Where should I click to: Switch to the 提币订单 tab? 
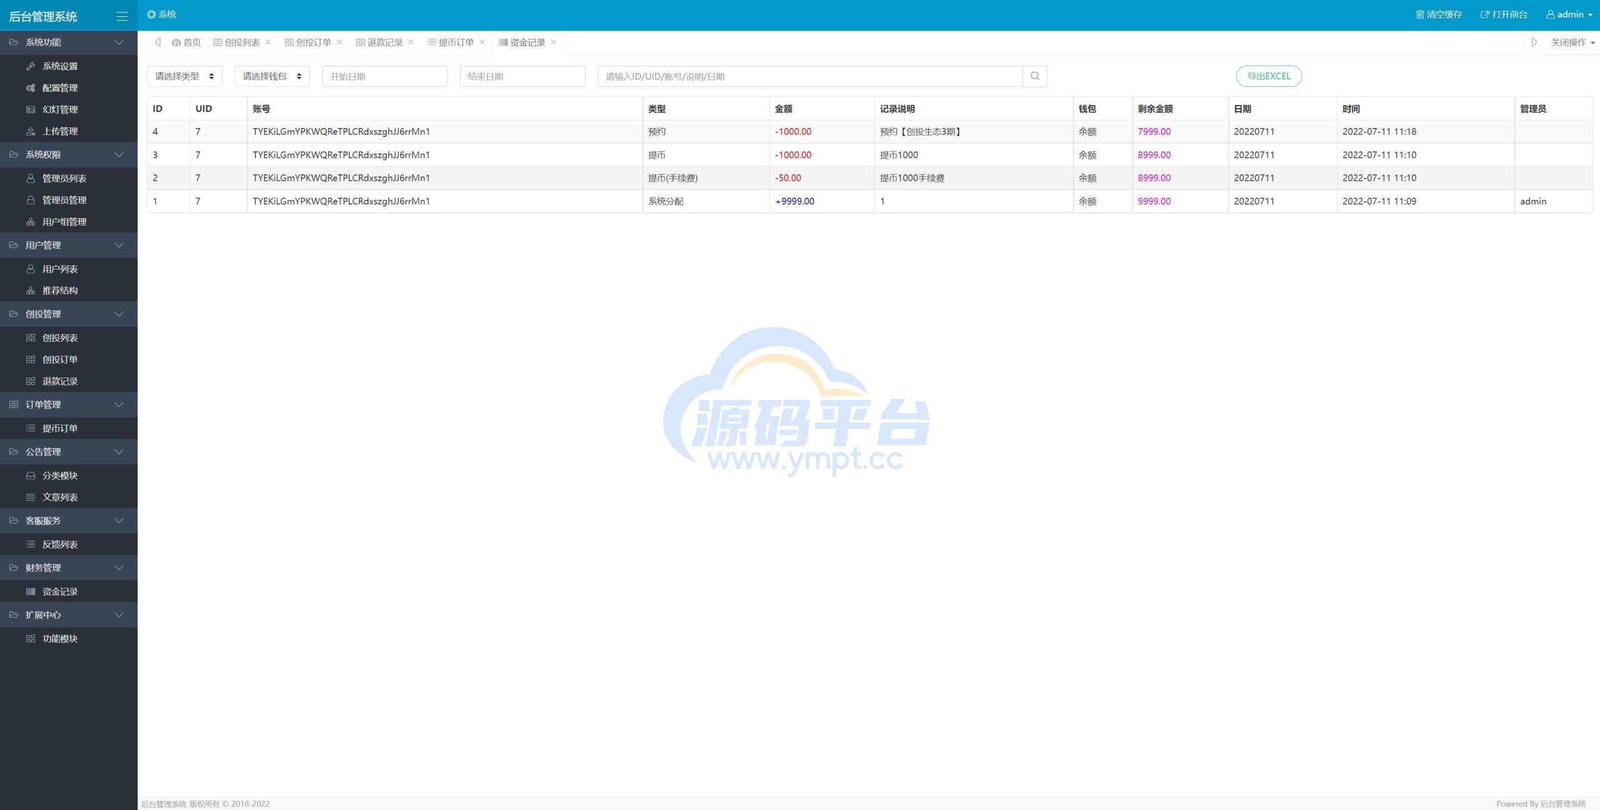[451, 42]
